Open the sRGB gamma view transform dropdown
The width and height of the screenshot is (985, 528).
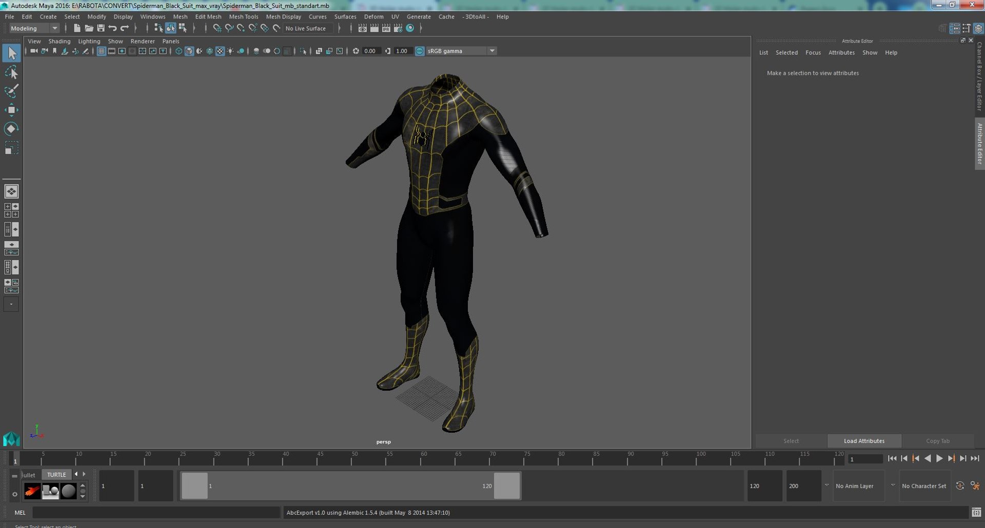[461, 51]
